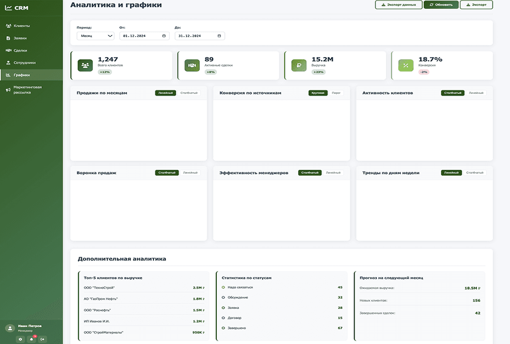Click the user avatar of Иван Петров

tap(9, 328)
